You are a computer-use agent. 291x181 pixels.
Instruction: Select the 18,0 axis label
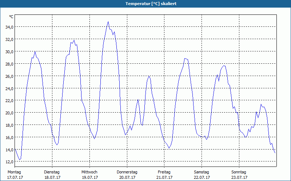9,125
